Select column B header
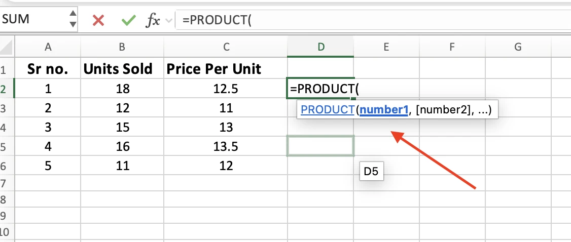Viewport: 571px width, 242px height. coord(122,47)
